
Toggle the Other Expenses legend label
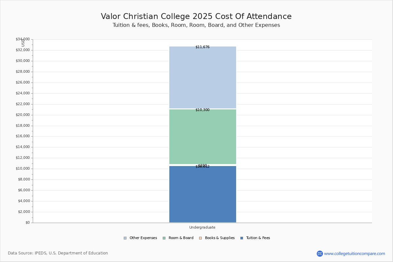[x=143, y=238]
